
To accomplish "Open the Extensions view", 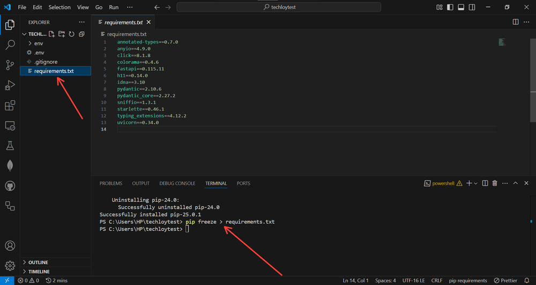I will pyautogui.click(x=10, y=106).
